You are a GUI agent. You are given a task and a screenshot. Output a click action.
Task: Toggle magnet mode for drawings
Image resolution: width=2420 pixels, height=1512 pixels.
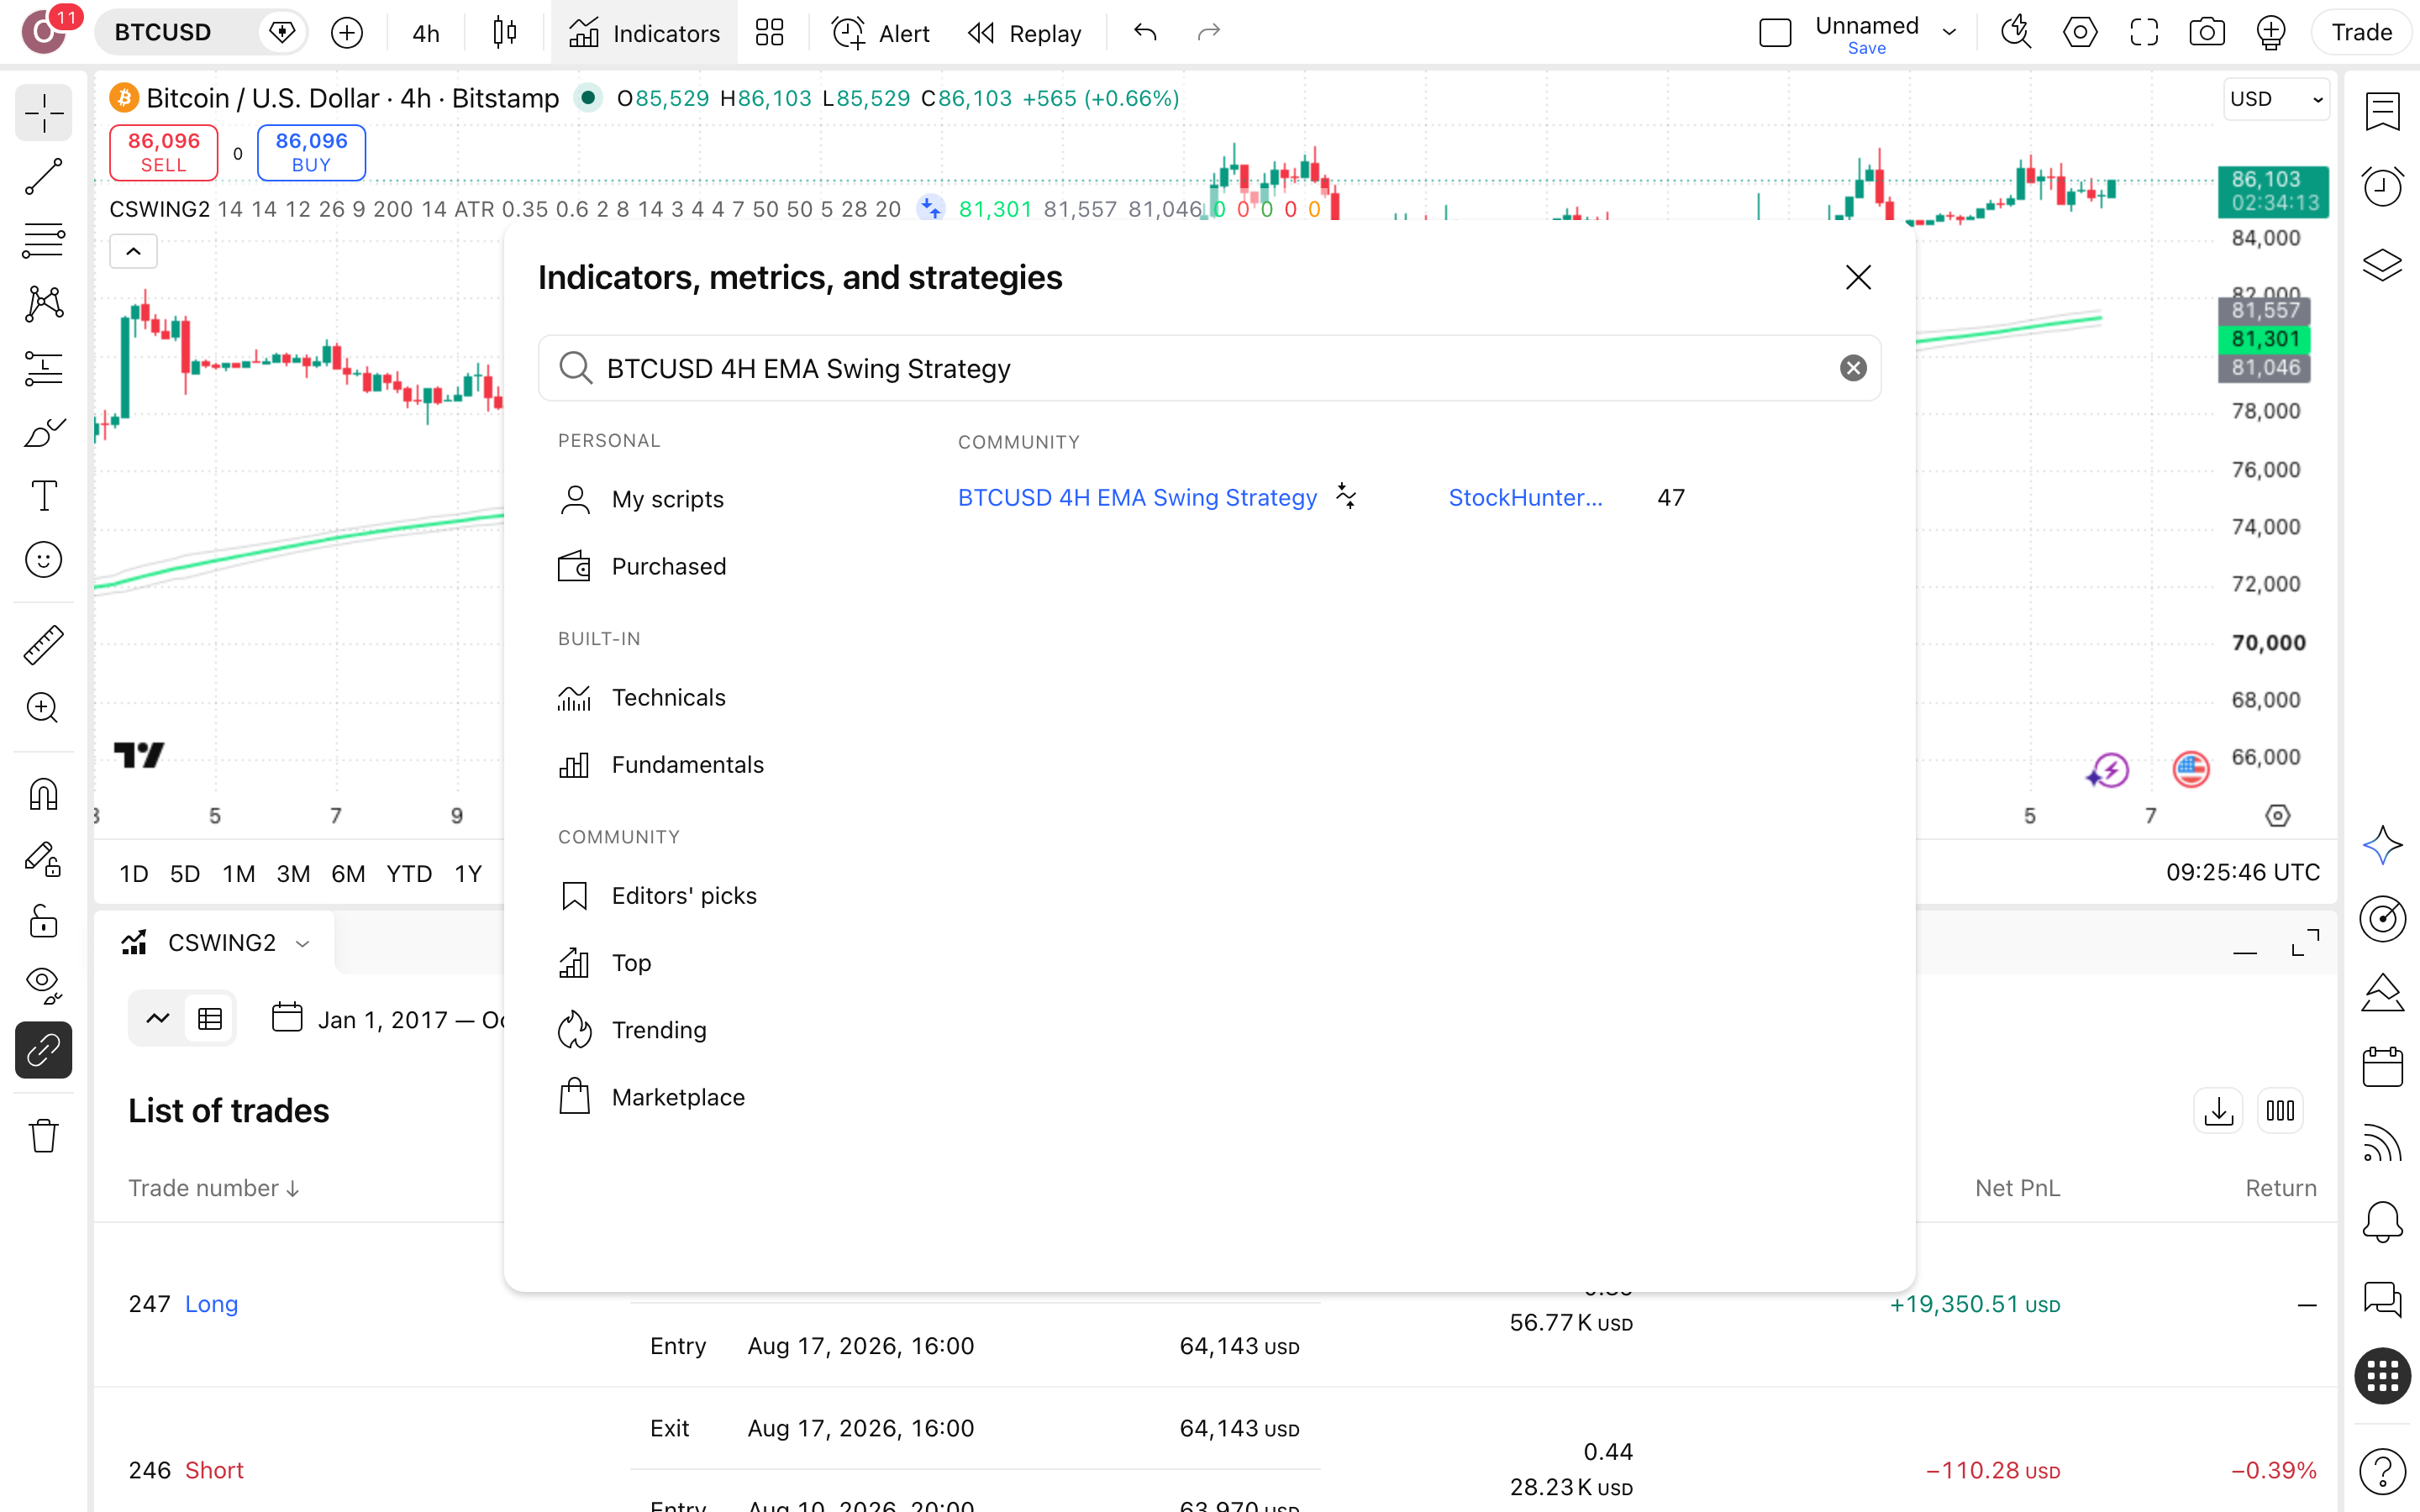click(x=43, y=795)
